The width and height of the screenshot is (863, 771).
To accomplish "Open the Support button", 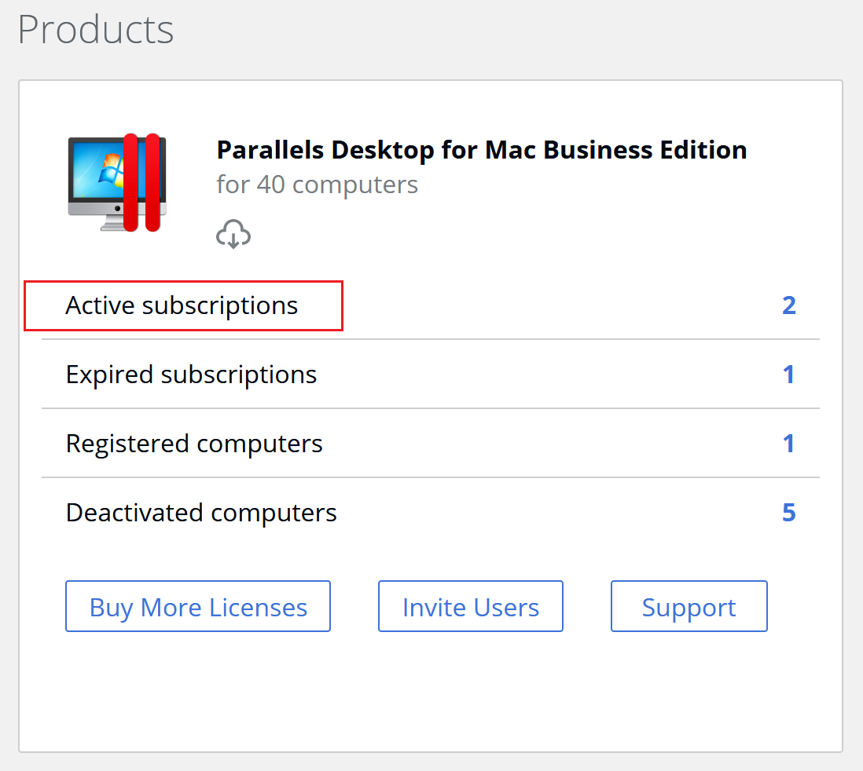I will [x=689, y=607].
